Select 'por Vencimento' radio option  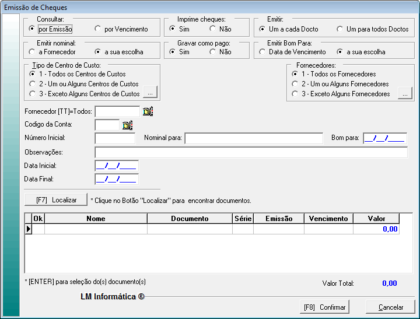(x=98, y=29)
